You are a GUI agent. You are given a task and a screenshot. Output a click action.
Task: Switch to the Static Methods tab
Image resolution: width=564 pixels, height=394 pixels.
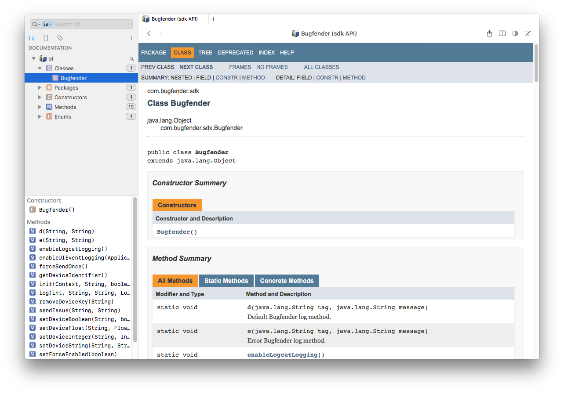coord(226,281)
